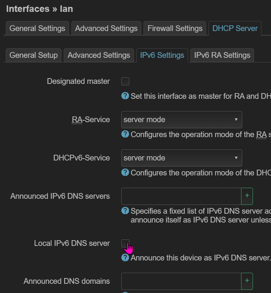Open the RA-Service mode dropdown

[182, 119]
